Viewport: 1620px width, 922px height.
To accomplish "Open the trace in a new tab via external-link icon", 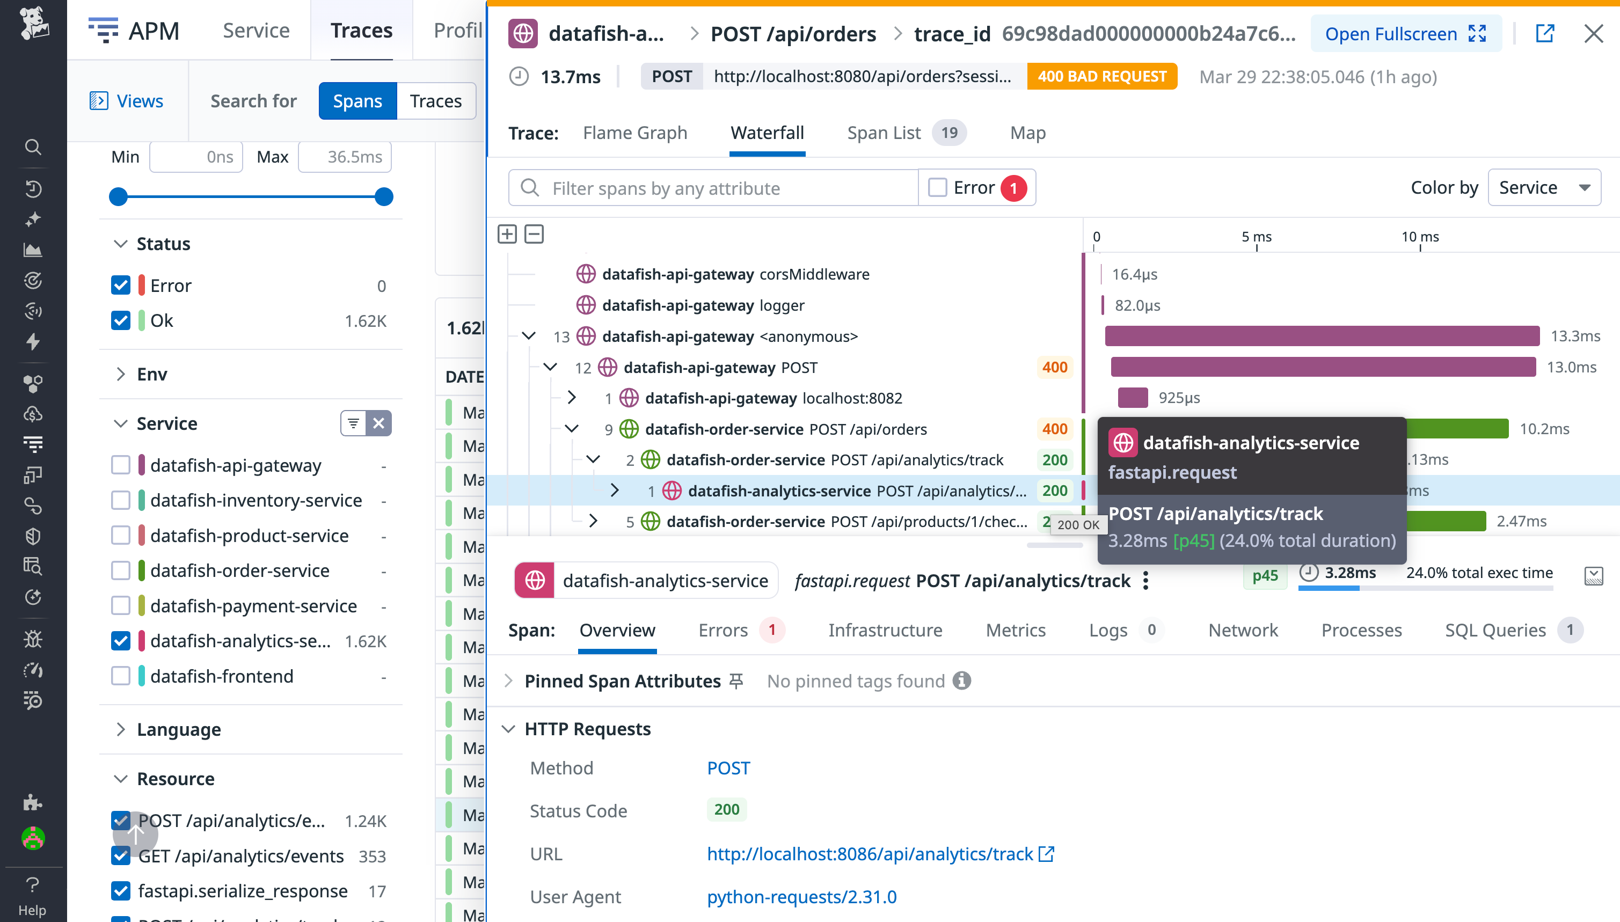I will tap(1545, 33).
